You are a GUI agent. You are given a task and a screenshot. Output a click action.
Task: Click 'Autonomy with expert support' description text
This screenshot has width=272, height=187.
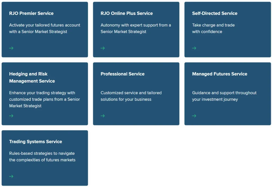[x=136, y=28]
